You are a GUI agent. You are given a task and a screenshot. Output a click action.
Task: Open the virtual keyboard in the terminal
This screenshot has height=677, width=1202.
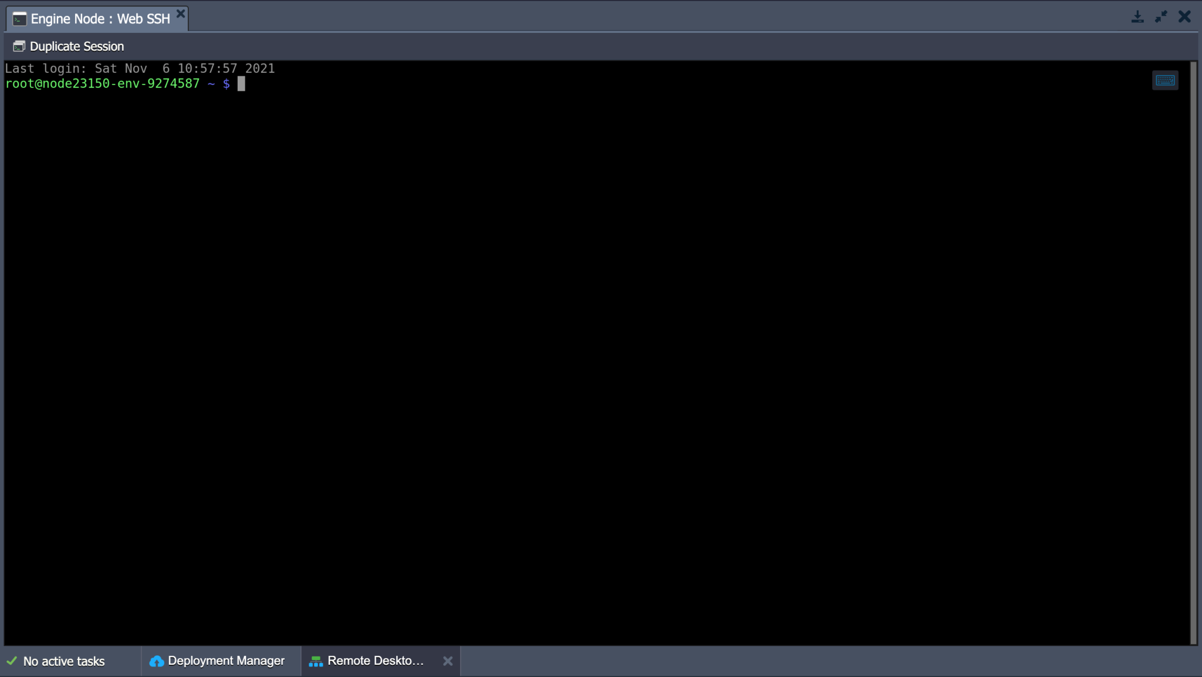(1165, 80)
